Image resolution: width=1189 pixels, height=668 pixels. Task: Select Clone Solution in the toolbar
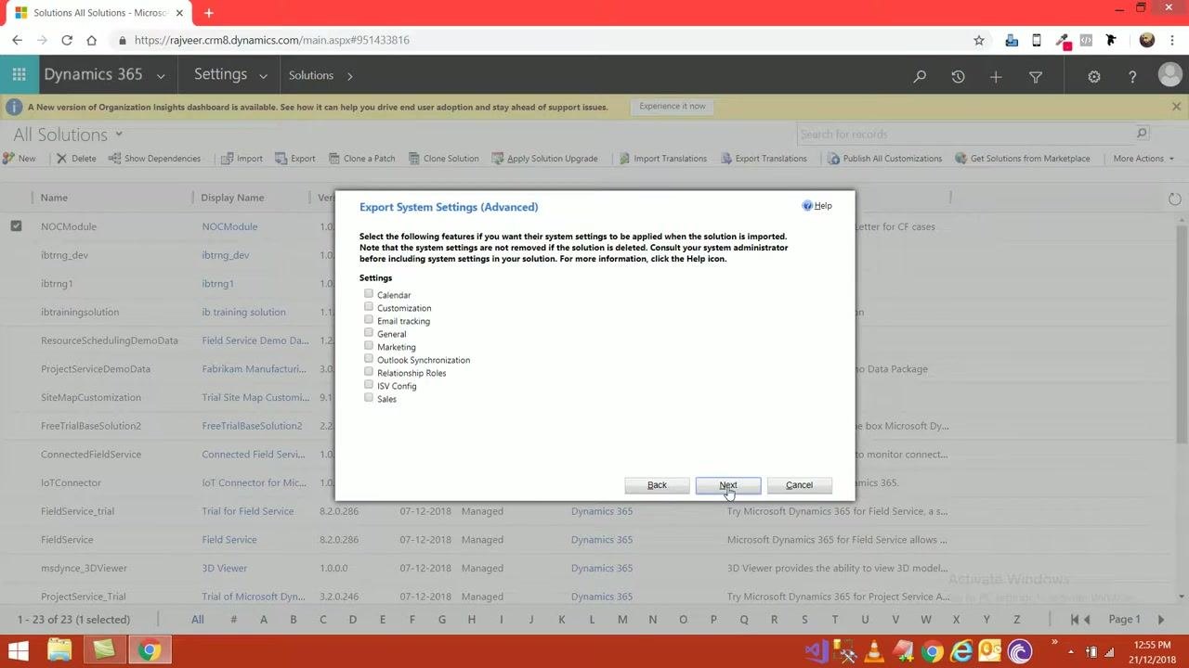[443, 159]
